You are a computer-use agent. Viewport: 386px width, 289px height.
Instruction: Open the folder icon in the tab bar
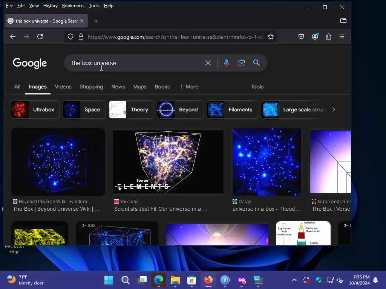[x=343, y=21]
